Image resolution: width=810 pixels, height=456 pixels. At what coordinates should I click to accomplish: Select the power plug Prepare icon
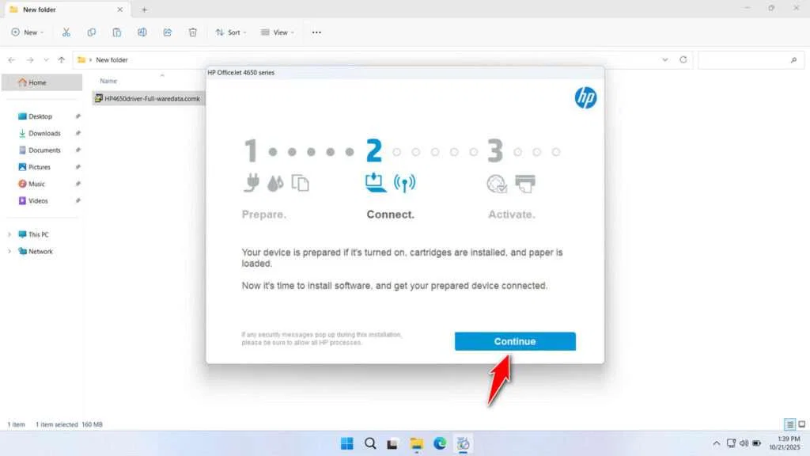[252, 181]
